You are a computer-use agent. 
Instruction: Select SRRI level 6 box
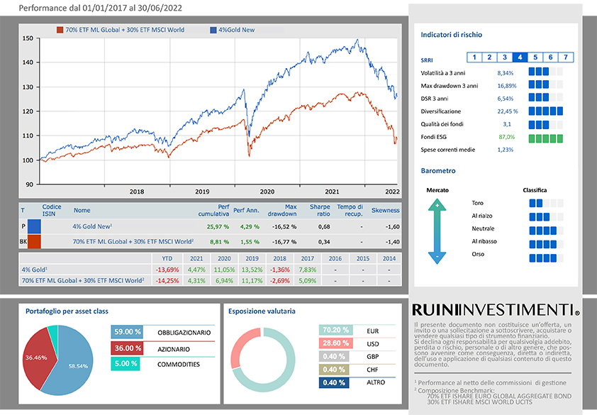point(550,57)
